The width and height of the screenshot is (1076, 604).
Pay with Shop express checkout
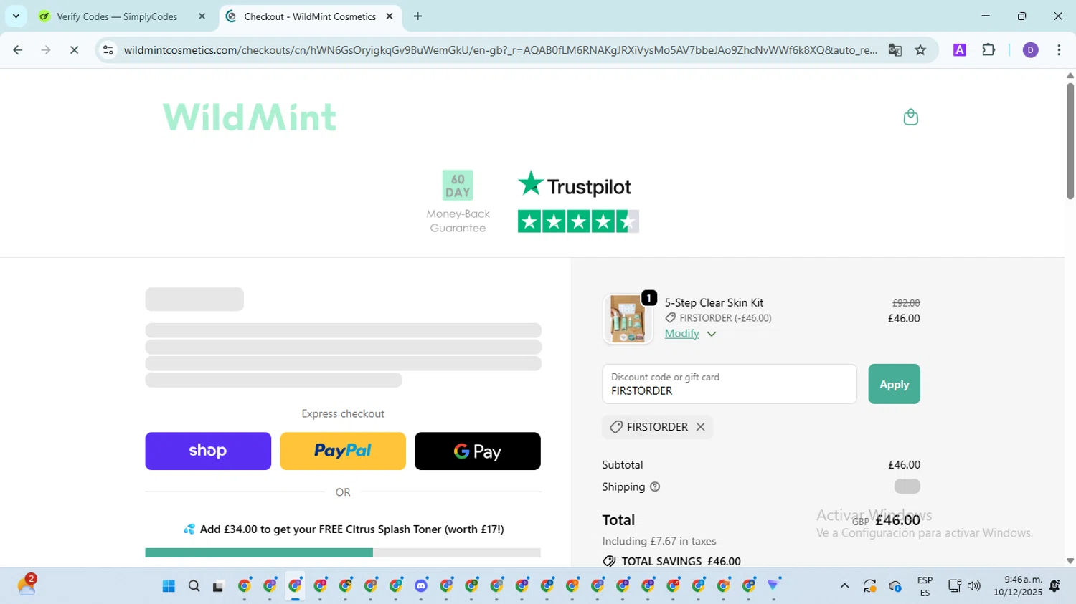point(208,451)
